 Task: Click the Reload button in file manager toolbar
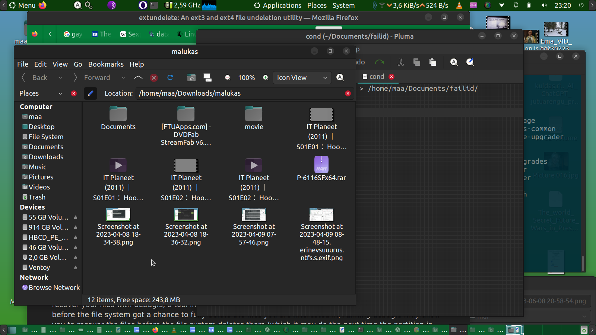pos(170,77)
